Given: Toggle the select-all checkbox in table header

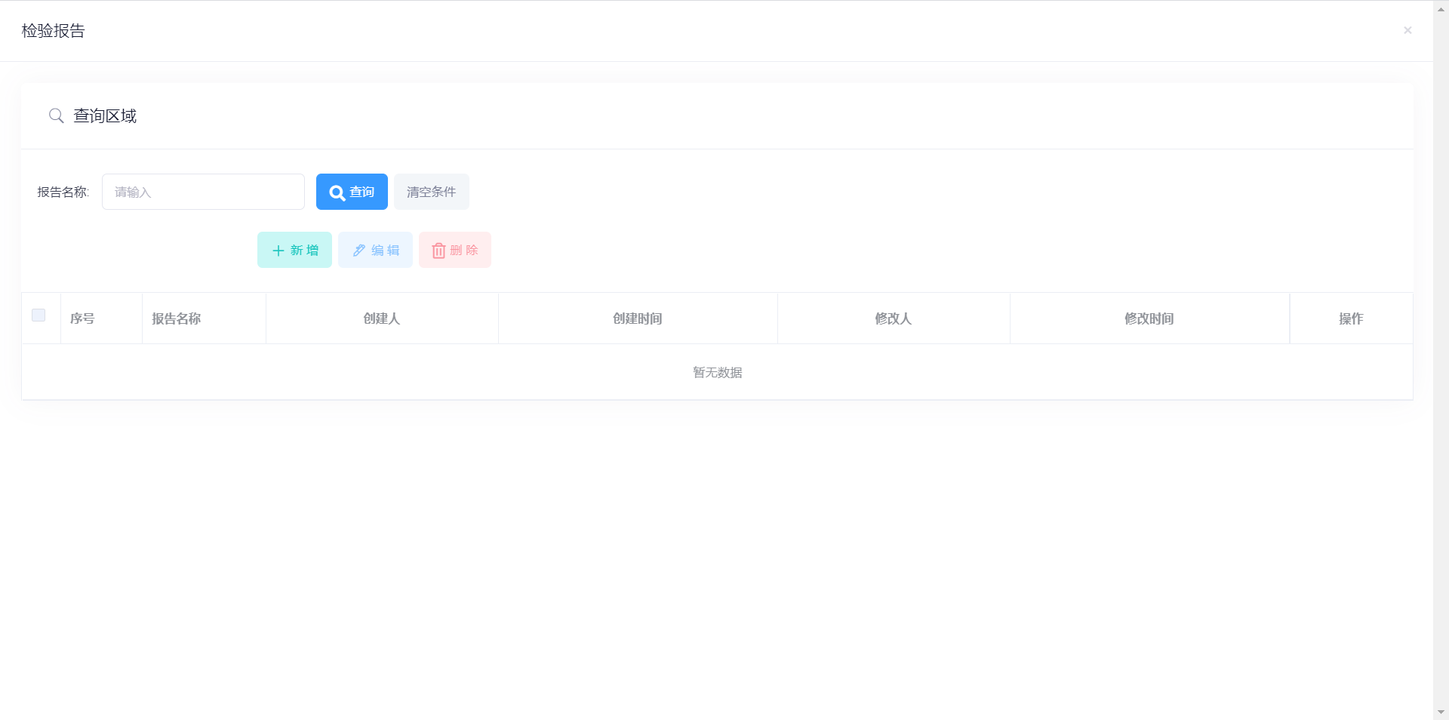Looking at the screenshot, I should (x=38, y=315).
